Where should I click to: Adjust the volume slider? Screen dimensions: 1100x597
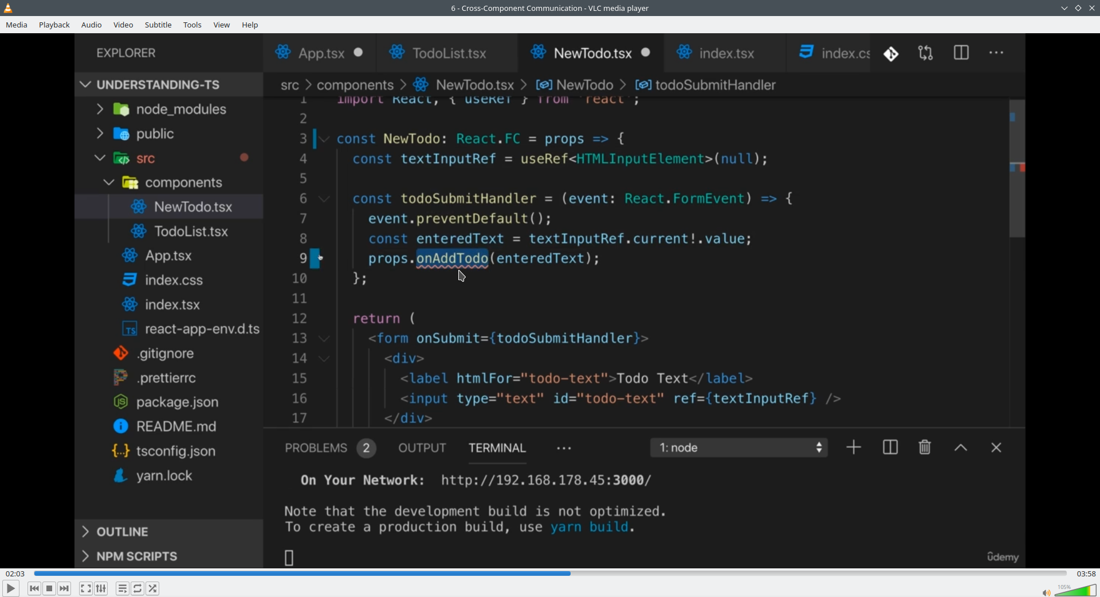pyautogui.click(x=1076, y=590)
